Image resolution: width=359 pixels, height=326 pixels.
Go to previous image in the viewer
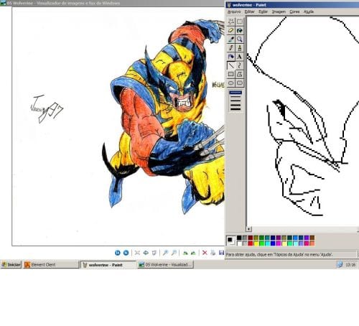coord(118,253)
